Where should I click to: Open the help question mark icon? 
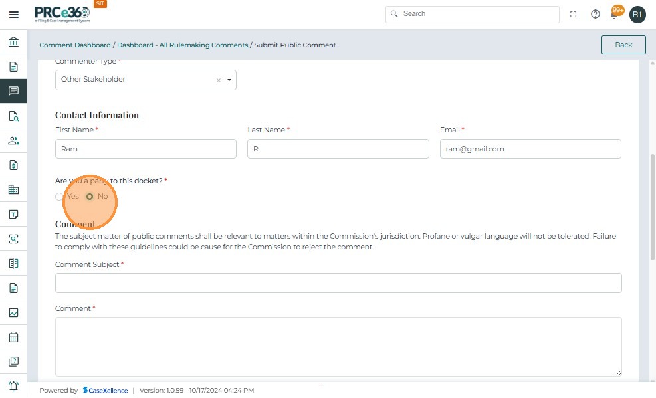click(596, 14)
